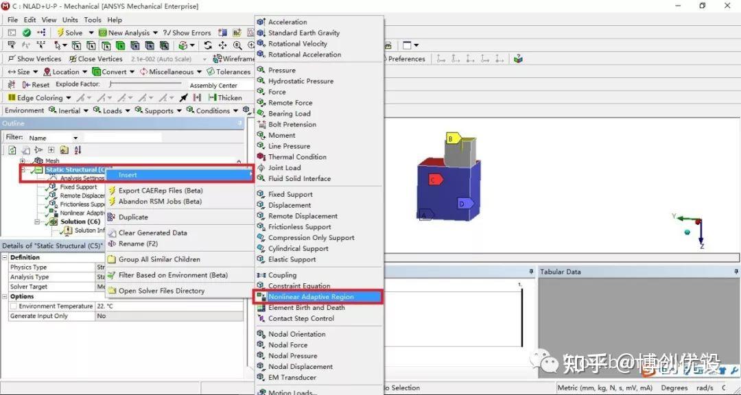Select Nonlinear Adaptive Region from the insert menu
Image resolution: width=741 pixels, height=395 pixels.
coord(316,296)
